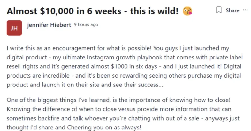Click the line beginning 'products are incredible'
This screenshot has width=251, height=131.
tap(124, 76)
